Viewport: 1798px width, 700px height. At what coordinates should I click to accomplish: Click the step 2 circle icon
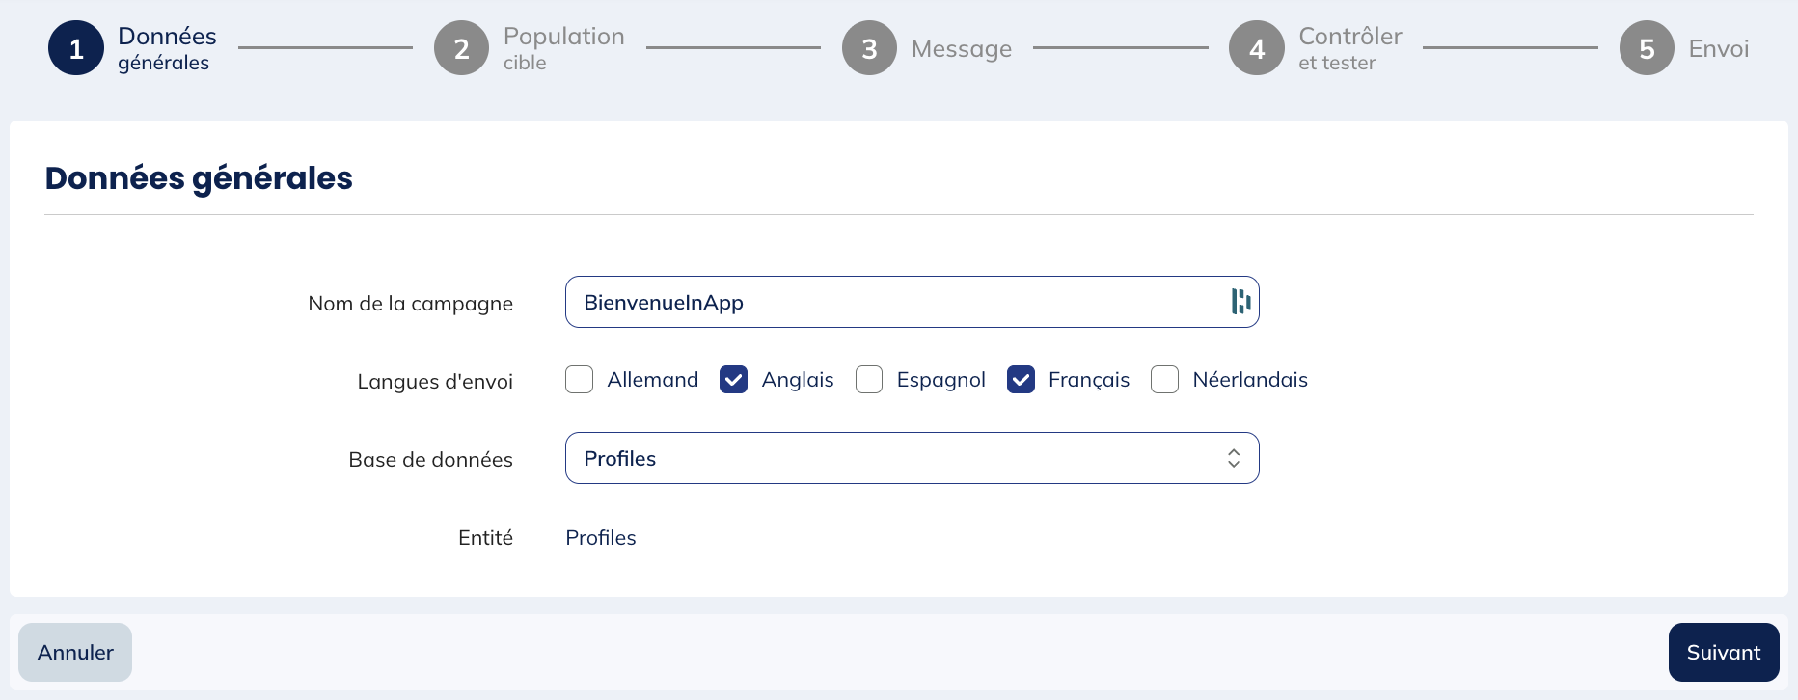462,48
